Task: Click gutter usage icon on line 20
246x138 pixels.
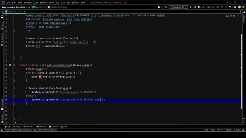Action: (x=10, y=65)
